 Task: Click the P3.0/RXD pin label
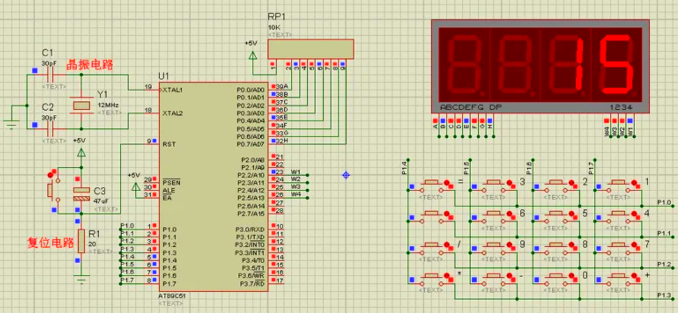(250, 229)
